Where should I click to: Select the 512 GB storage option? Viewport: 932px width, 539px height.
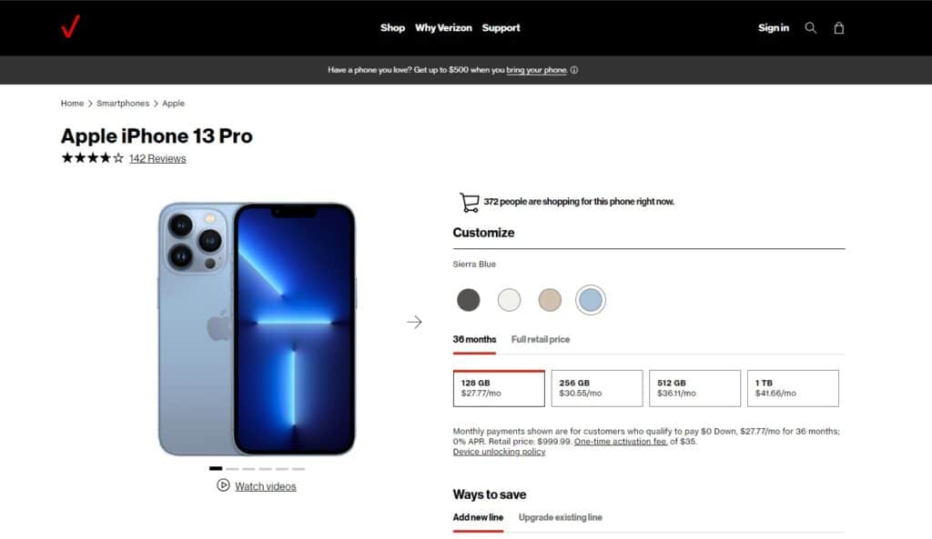(694, 388)
